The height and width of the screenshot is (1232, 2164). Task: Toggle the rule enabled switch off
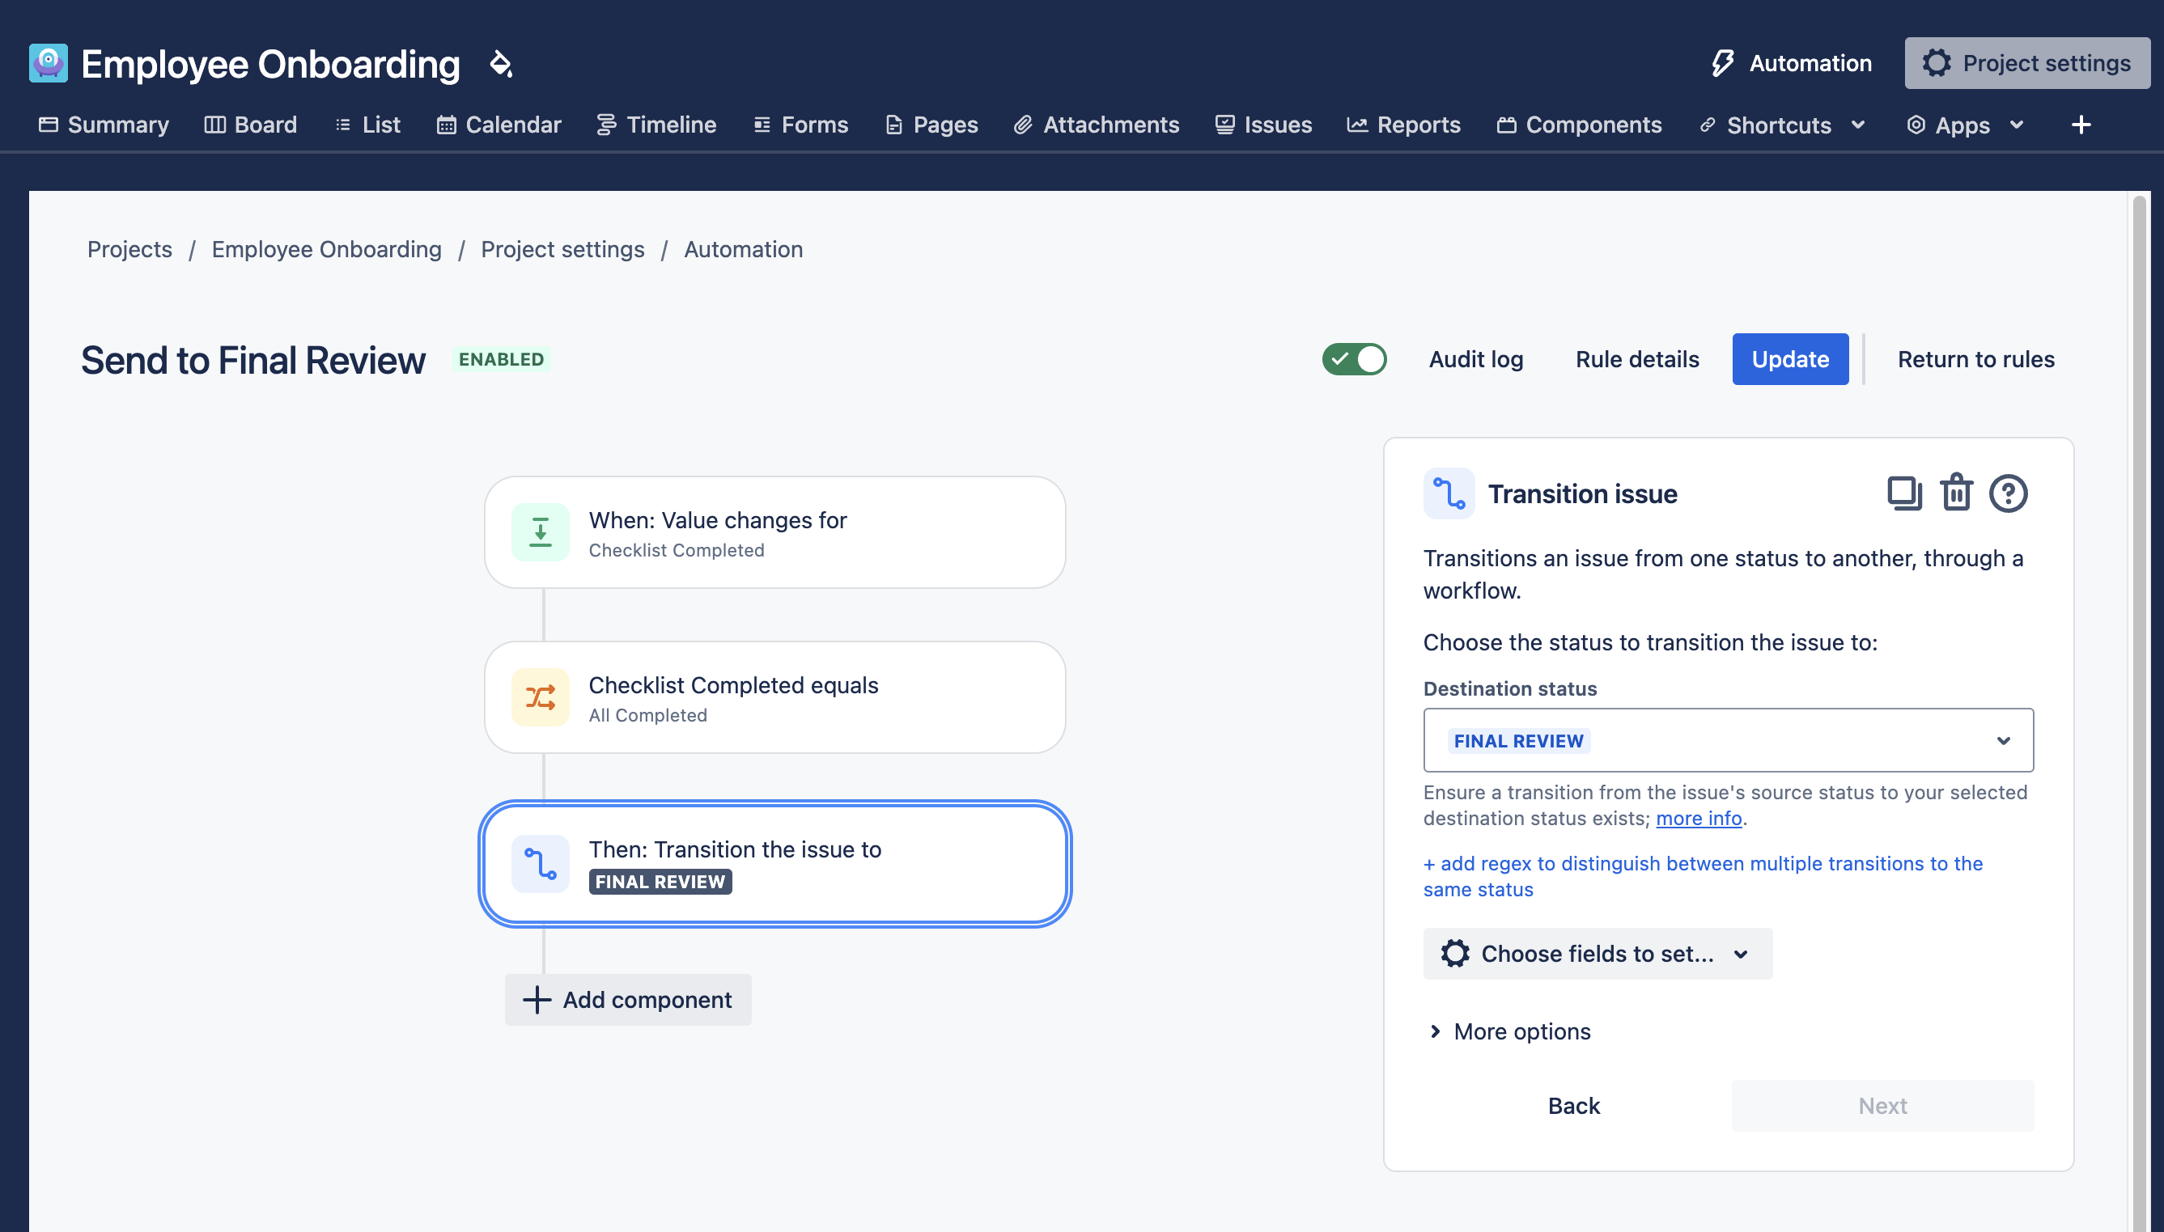tap(1354, 359)
